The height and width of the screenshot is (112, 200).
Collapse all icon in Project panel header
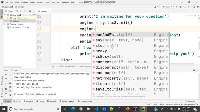tap(25, 11)
